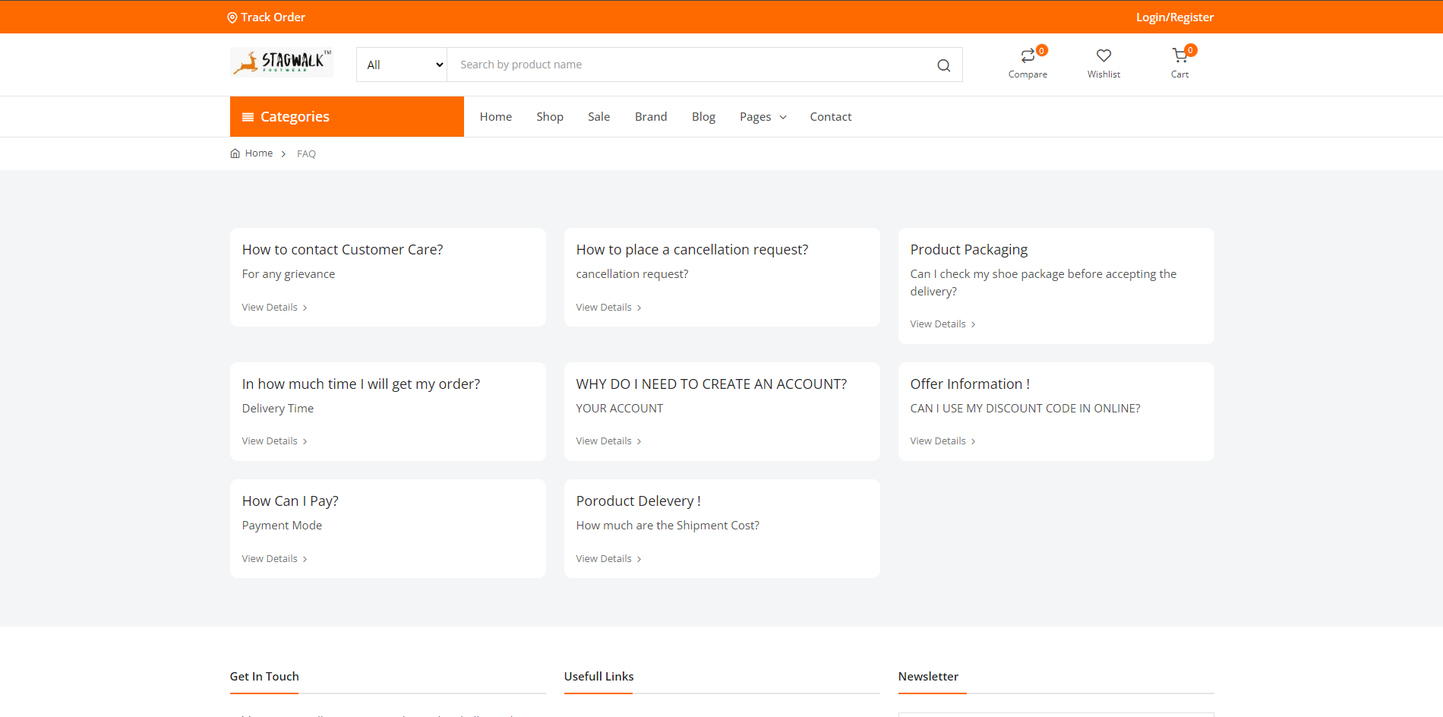Expand the Pages dropdown menu
Viewport: 1443px width, 717px height.
[763, 117]
